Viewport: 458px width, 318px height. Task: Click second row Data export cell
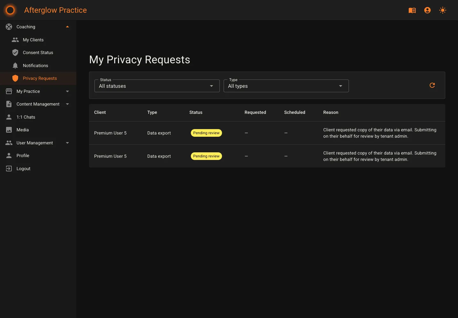pyautogui.click(x=159, y=156)
